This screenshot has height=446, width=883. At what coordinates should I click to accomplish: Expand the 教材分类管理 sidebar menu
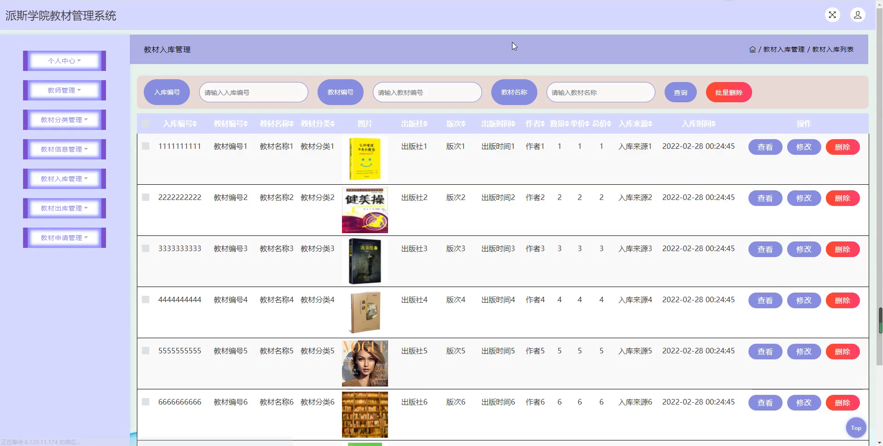click(65, 120)
